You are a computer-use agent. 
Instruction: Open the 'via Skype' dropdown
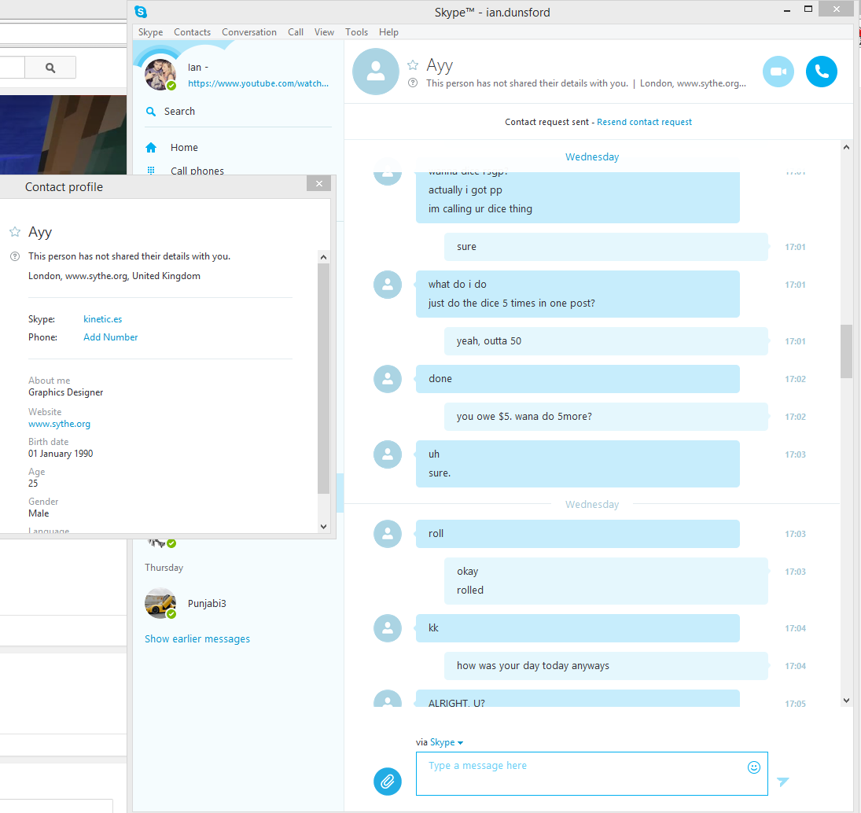[447, 742]
